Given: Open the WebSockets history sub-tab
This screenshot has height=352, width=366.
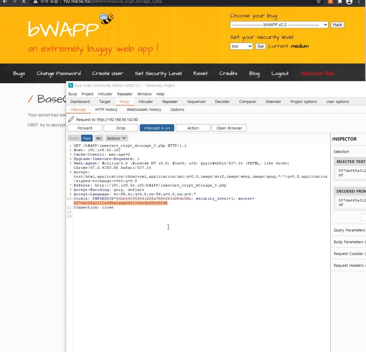Looking at the screenshot, I should click(x=144, y=109).
